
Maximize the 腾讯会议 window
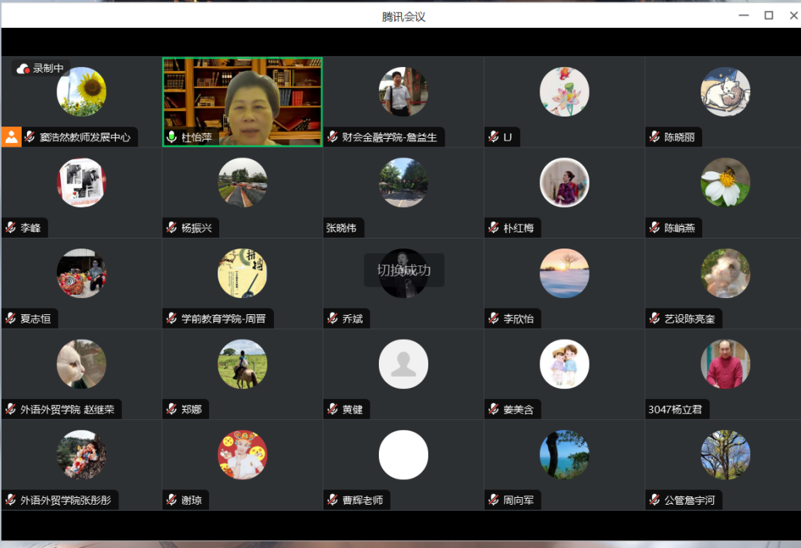[769, 15]
